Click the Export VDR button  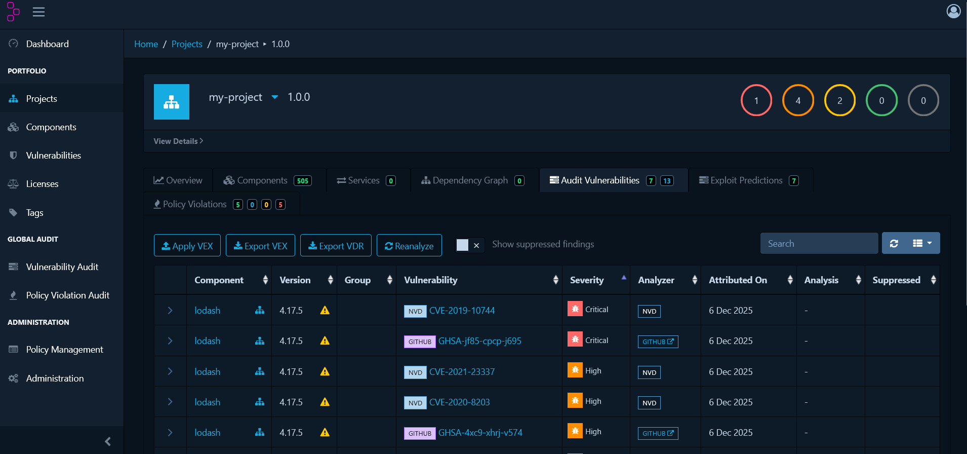[336, 246]
